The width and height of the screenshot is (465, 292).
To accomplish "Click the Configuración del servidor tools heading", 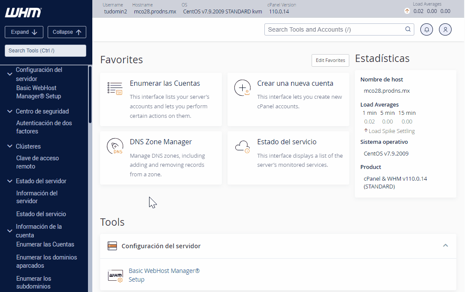I will [x=161, y=246].
